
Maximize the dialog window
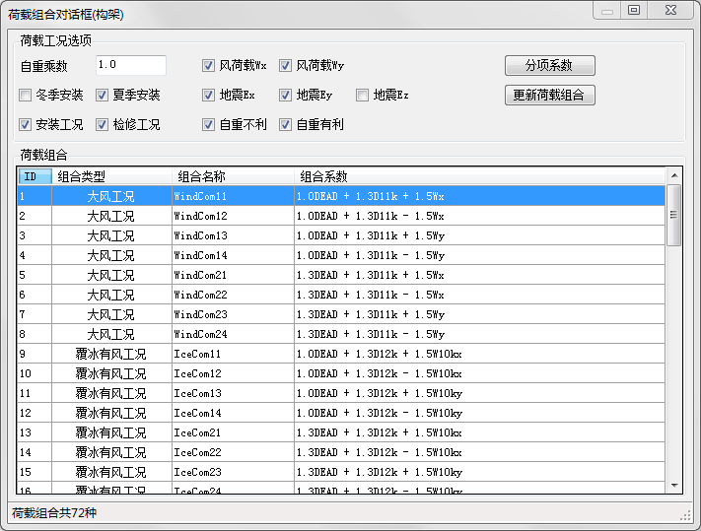coord(634,10)
